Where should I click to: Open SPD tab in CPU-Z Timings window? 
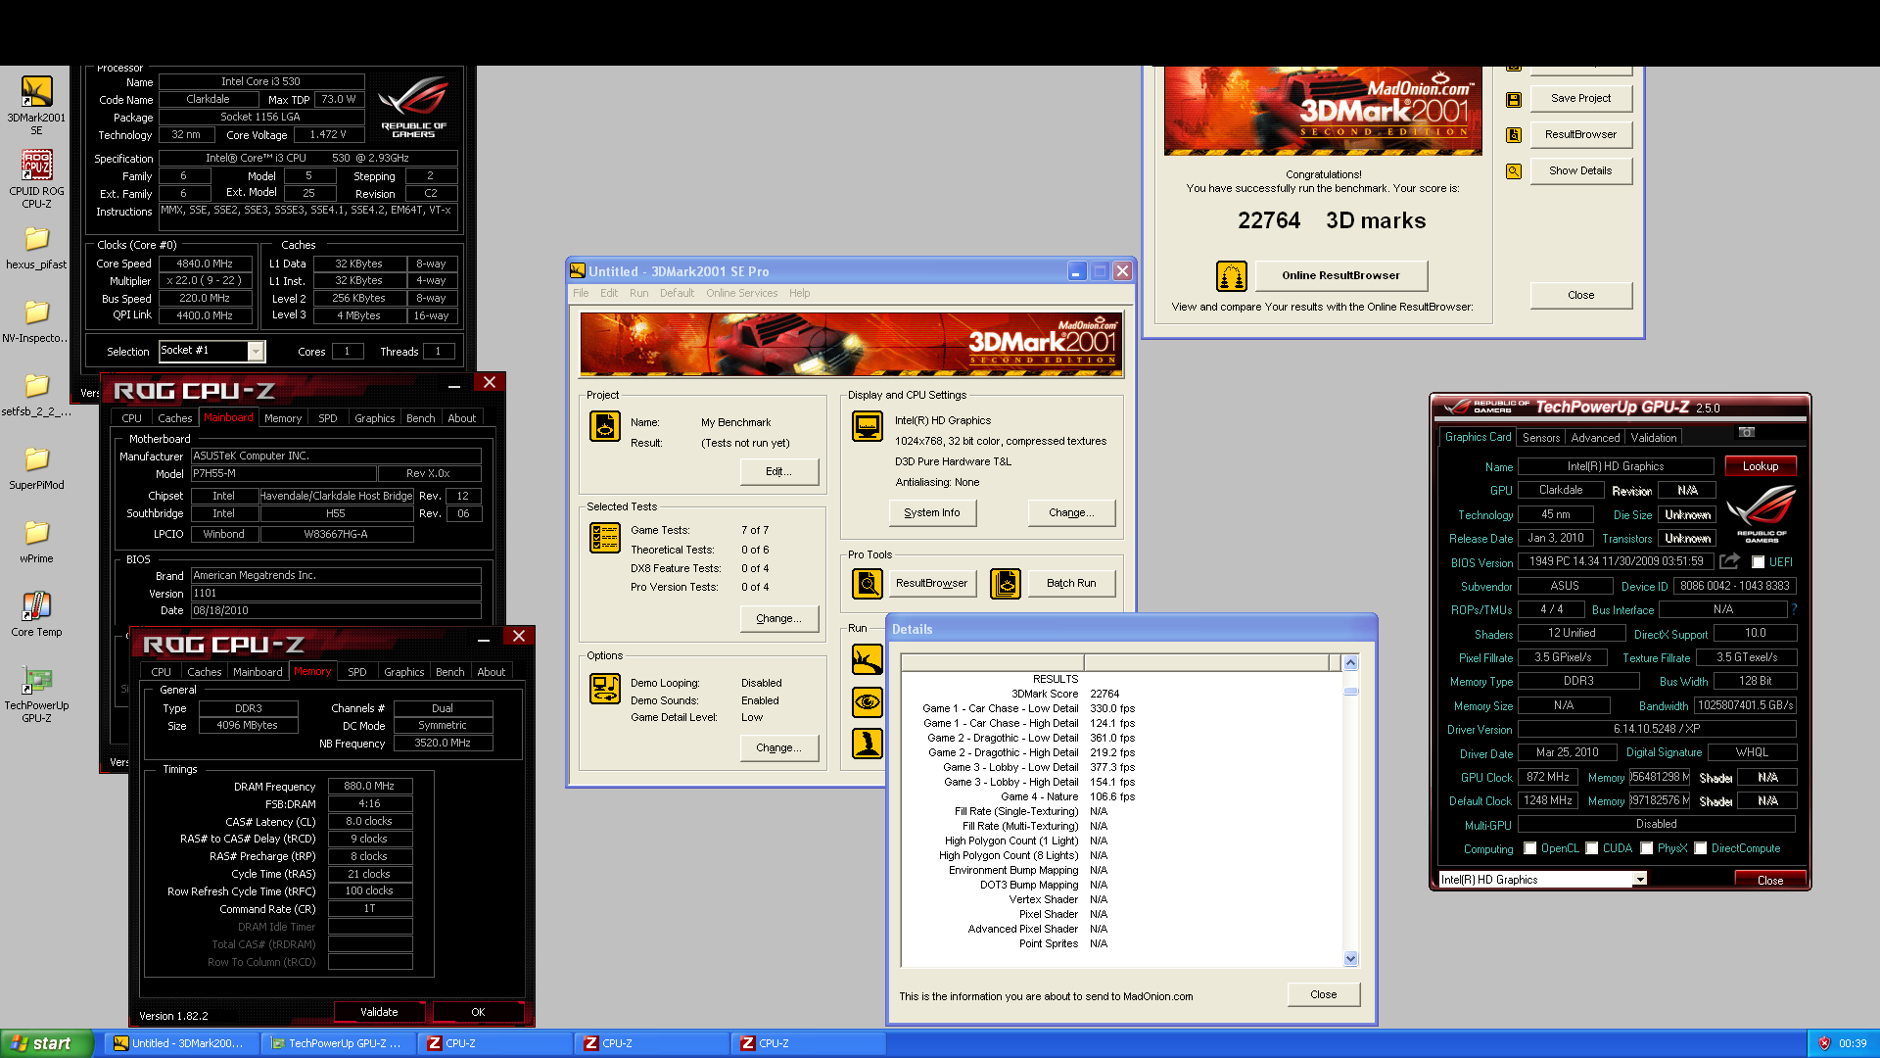(x=357, y=672)
